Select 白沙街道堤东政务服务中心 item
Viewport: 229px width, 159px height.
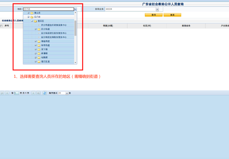point(54,33)
